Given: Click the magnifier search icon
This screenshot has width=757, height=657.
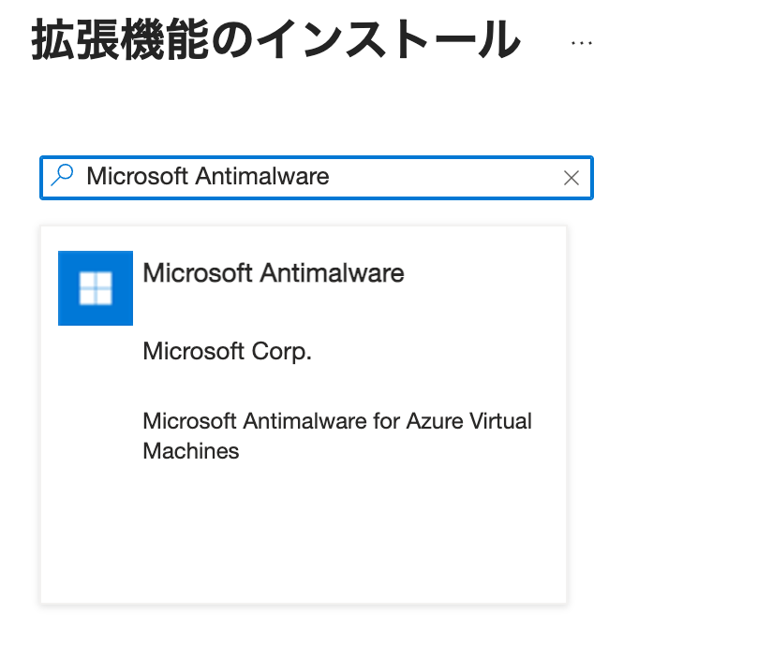Looking at the screenshot, I should 63,176.
